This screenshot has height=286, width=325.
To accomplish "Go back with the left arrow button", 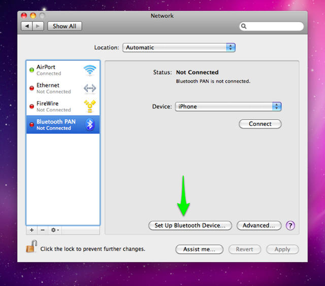I will click(x=27, y=26).
